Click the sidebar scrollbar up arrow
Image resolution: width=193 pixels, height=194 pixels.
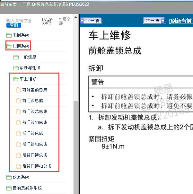75,17
